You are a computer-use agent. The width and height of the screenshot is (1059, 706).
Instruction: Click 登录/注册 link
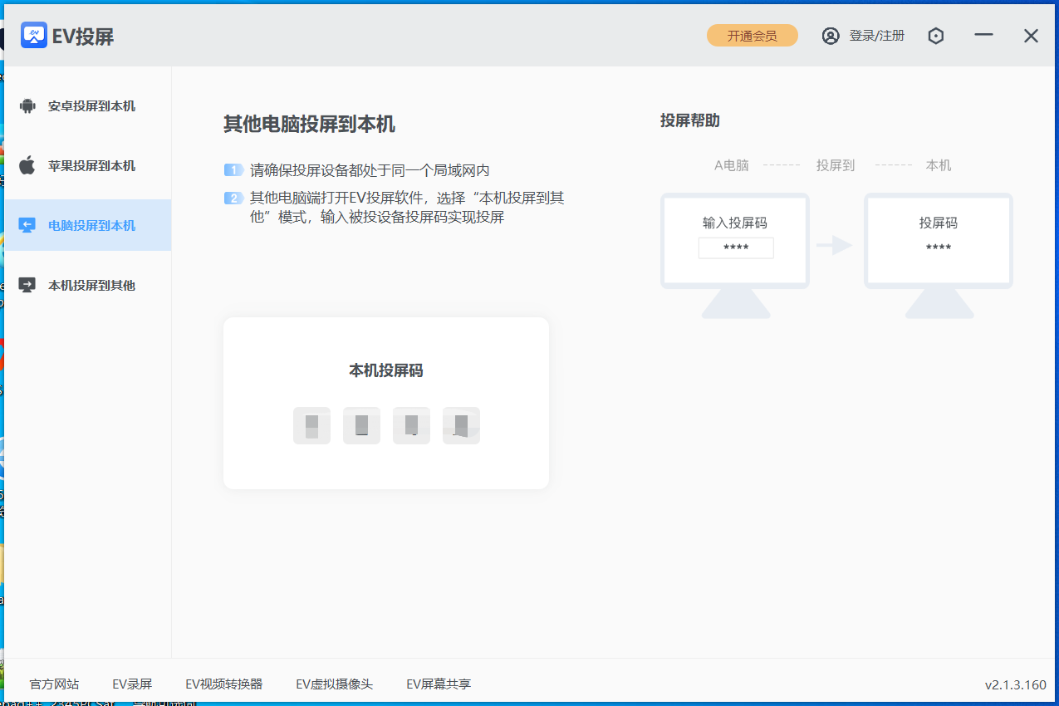pos(876,36)
